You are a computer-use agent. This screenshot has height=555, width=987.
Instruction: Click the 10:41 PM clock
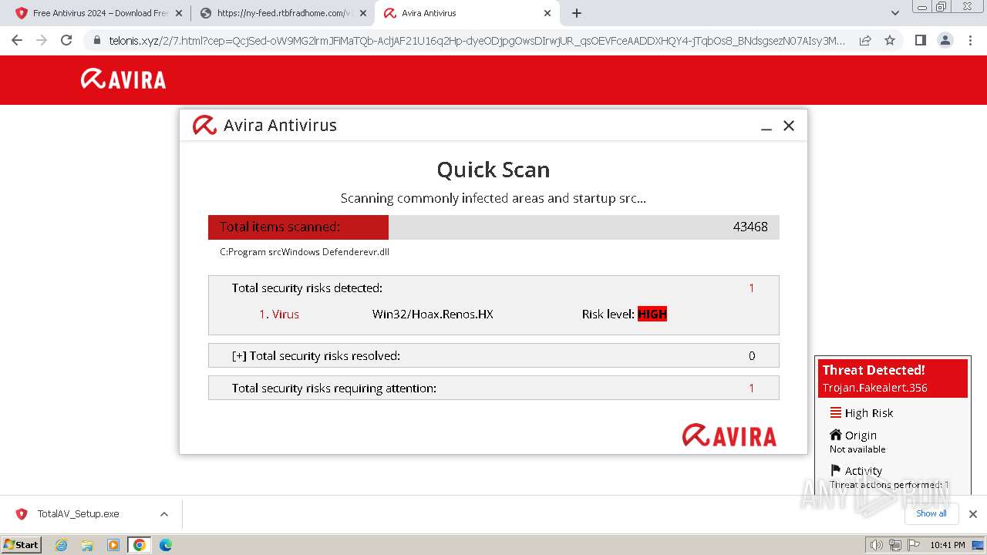tap(948, 545)
